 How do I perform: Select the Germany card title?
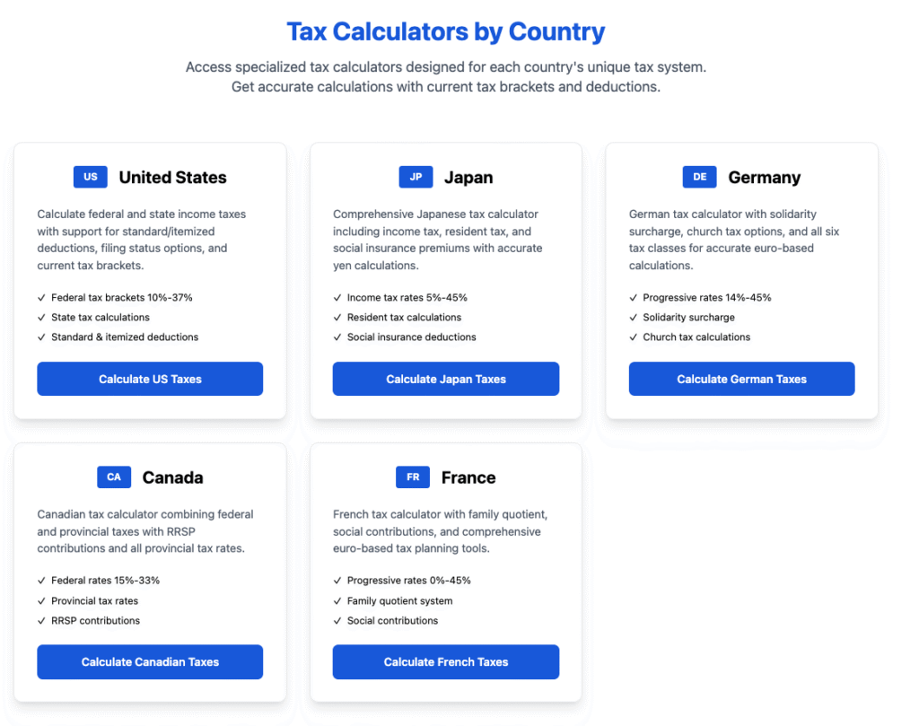(x=765, y=178)
